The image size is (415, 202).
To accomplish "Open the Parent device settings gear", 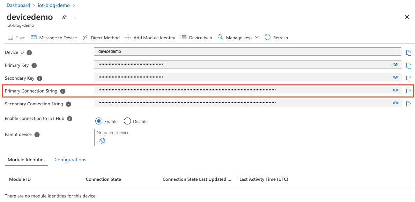I will point(102,141).
